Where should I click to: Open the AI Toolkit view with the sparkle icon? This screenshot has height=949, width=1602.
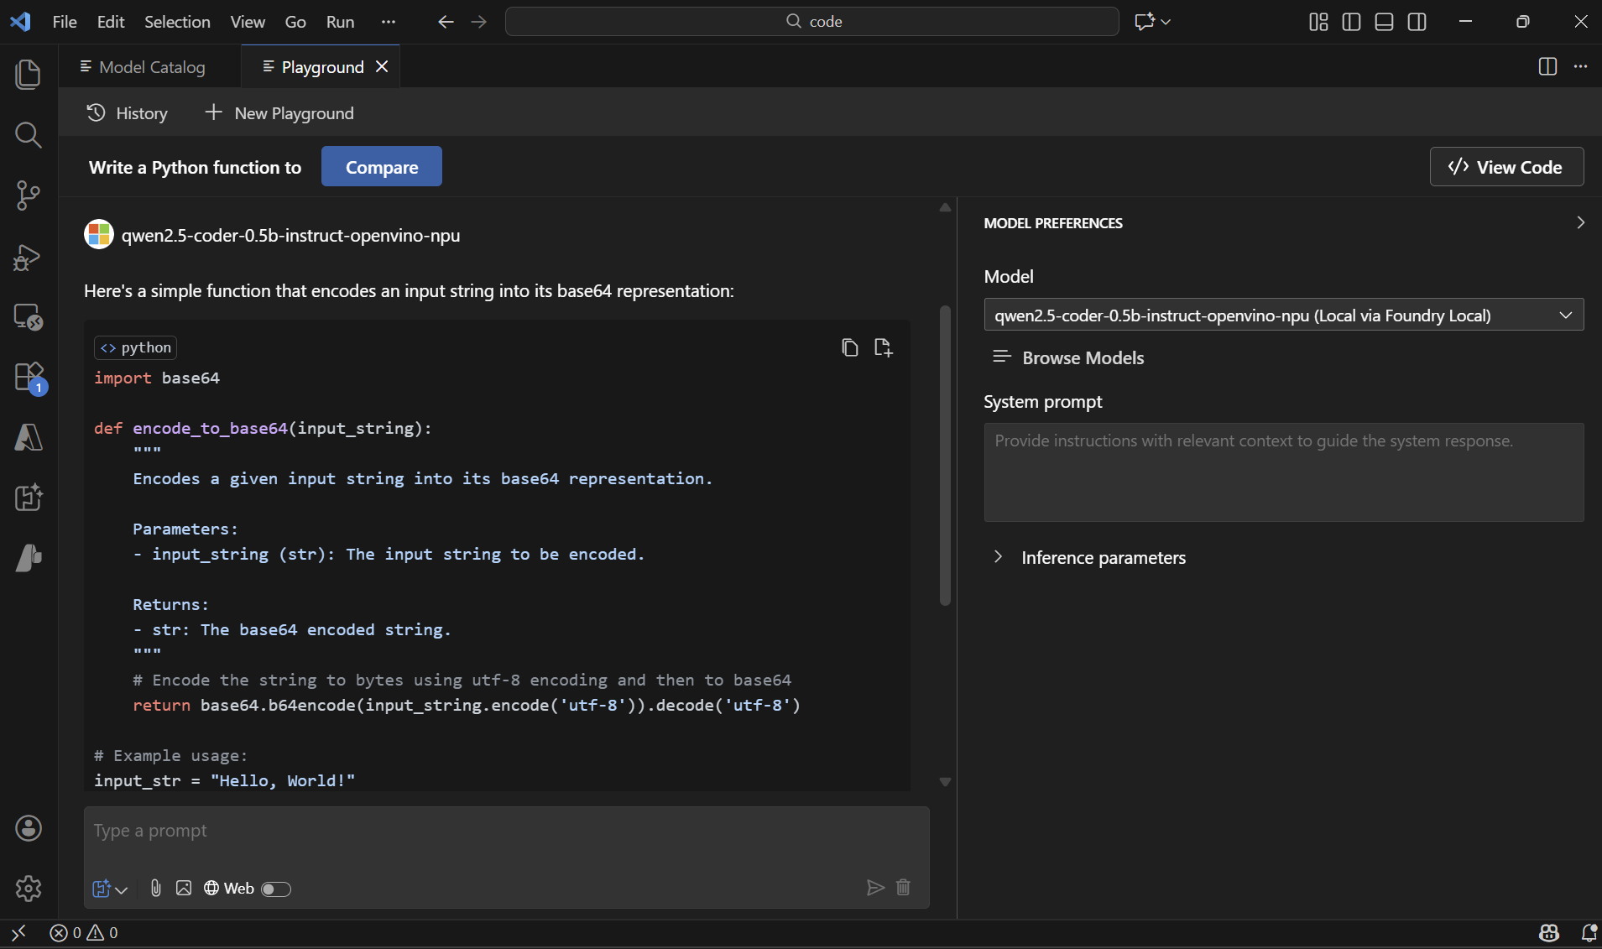pos(29,498)
